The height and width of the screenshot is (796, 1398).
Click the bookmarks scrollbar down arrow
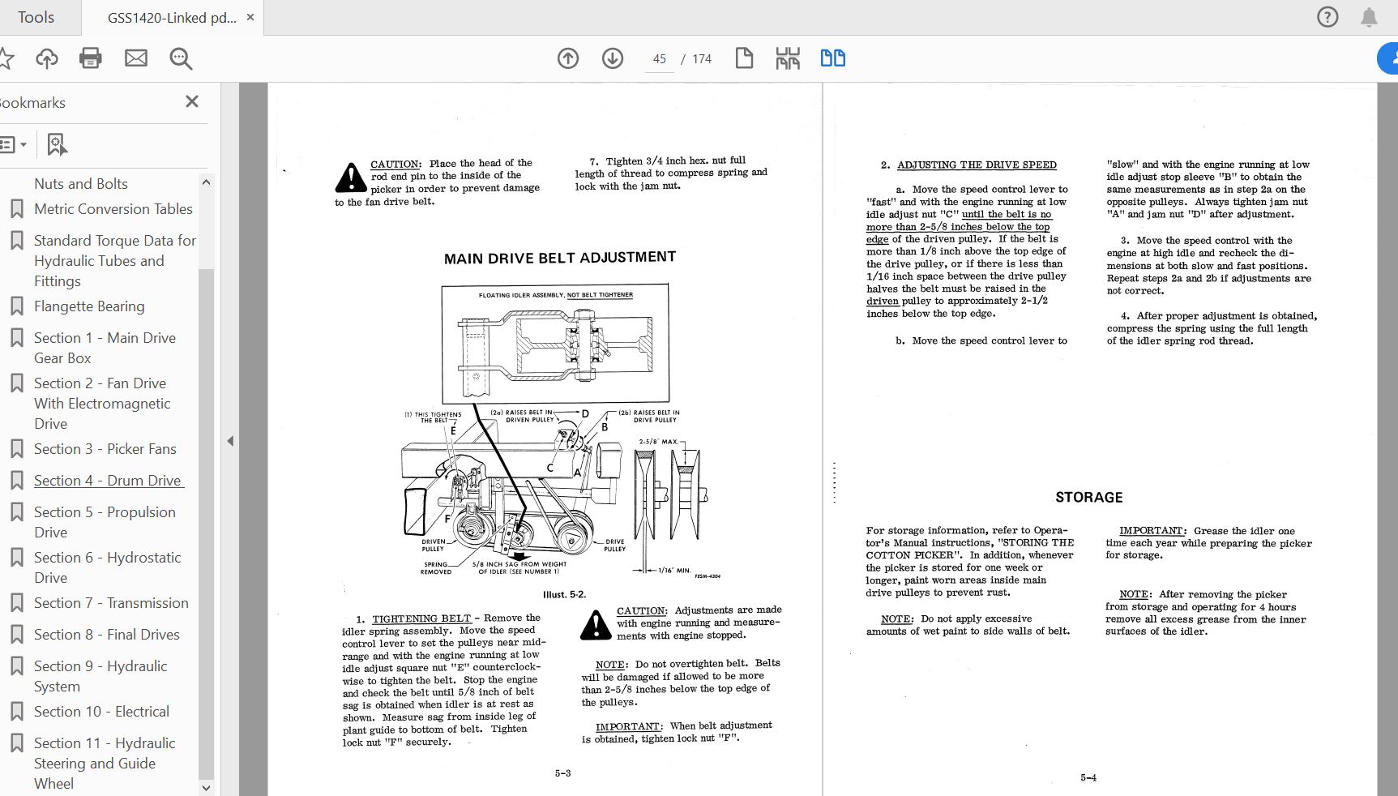(x=206, y=787)
